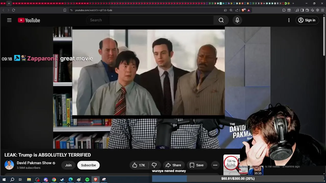Image resolution: width=326 pixels, height=183 pixels.
Task: Open Brave Rewards triangle icon
Action: (249, 10)
